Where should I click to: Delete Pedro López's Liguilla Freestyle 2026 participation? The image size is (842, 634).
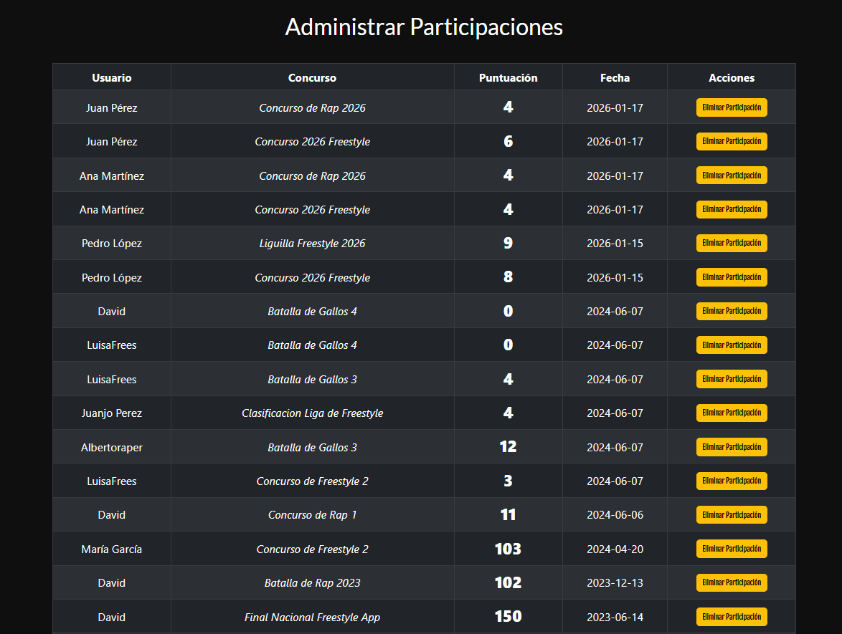(732, 243)
